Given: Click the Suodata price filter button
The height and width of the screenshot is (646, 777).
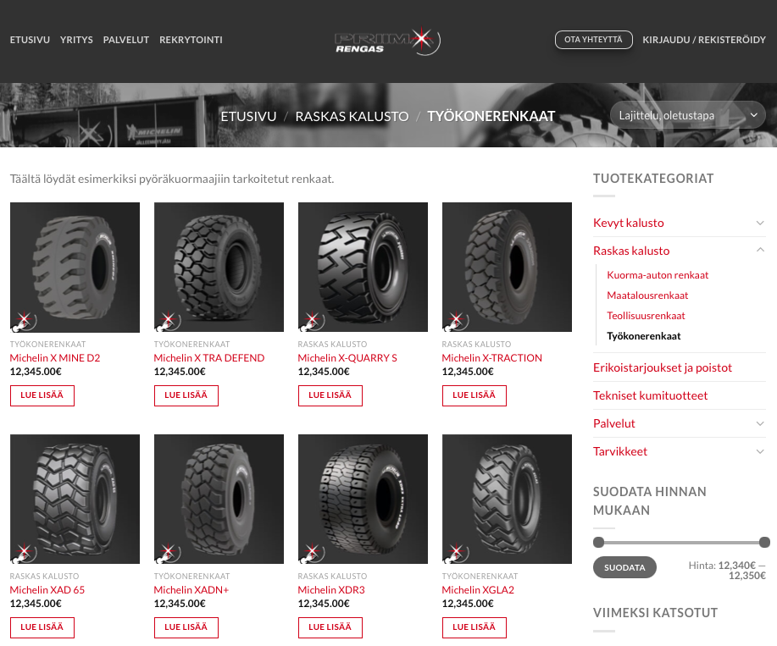Looking at the screenshot, I should pyautogui.click(x=624, y=567).
